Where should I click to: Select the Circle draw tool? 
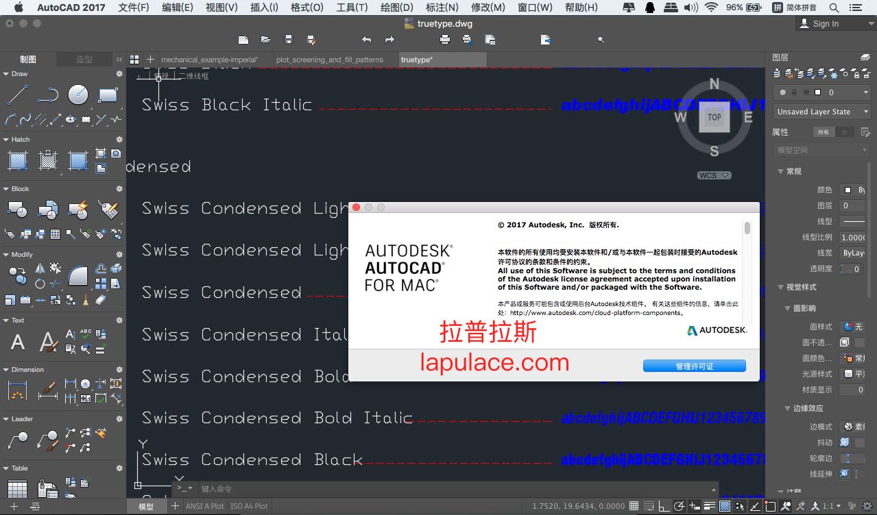coord(77,95)
